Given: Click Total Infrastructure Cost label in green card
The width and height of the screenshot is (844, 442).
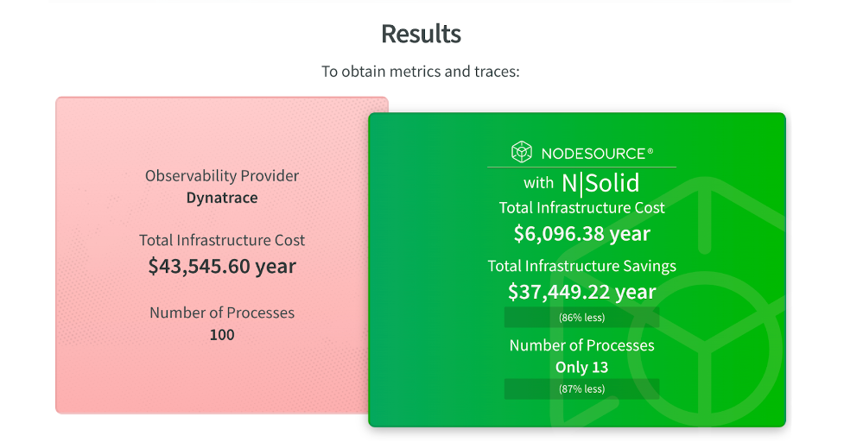Looking at the screenshot, I should (582, 207).
